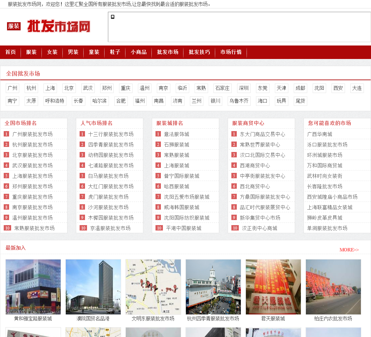371x337 pixels.
Task: Open the 黄和雅宝路服装城 thumbnail
Action: [x=33, y=287]
